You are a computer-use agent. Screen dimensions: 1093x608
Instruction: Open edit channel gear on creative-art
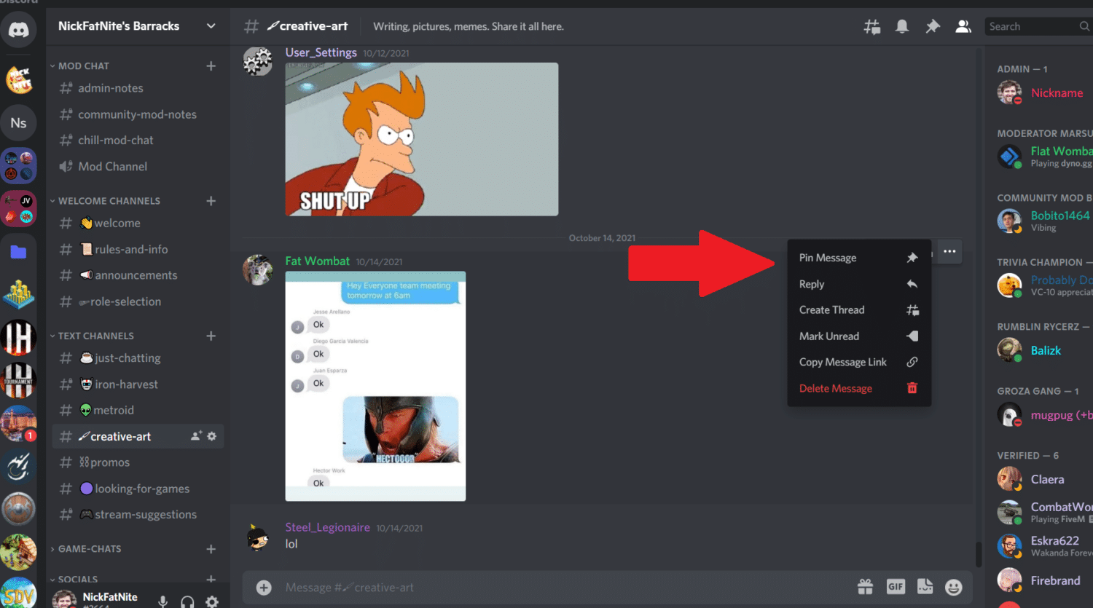point(212,436)
